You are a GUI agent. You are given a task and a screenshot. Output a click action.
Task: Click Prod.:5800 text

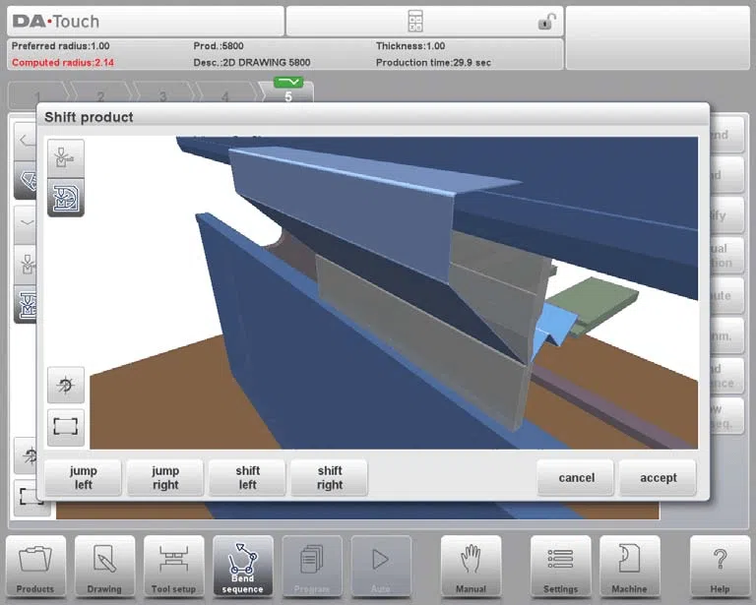219,46
